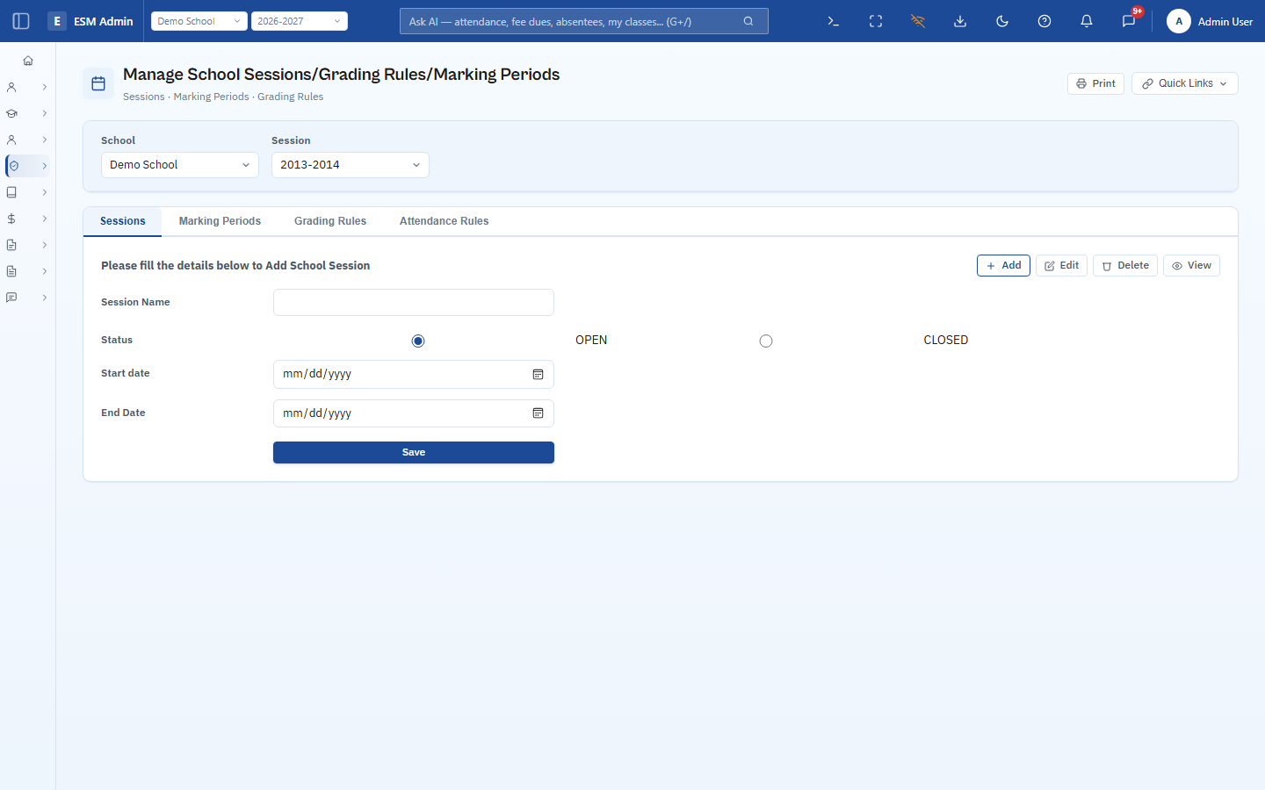The image size is (1265, 790).
Task: Click the download icon in top bar
Action: pyautogui.click(x=960, y=21)
